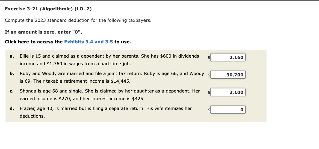Click the 'Compute the 2023 standard deduction' instruction

(x=78, y=20)
